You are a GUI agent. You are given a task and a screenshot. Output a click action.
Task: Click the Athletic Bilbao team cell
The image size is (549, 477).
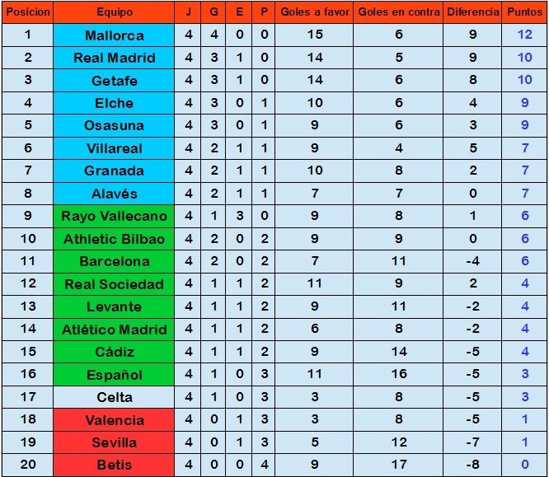click(x=114, y=239)
